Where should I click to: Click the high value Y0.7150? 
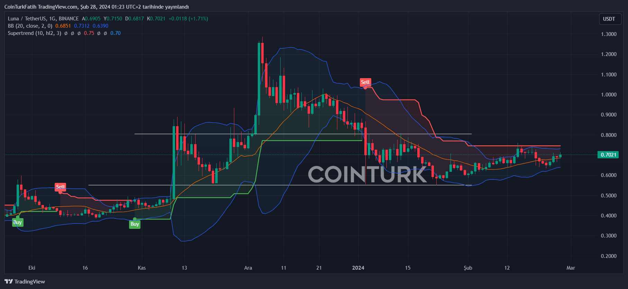point(113,19)
